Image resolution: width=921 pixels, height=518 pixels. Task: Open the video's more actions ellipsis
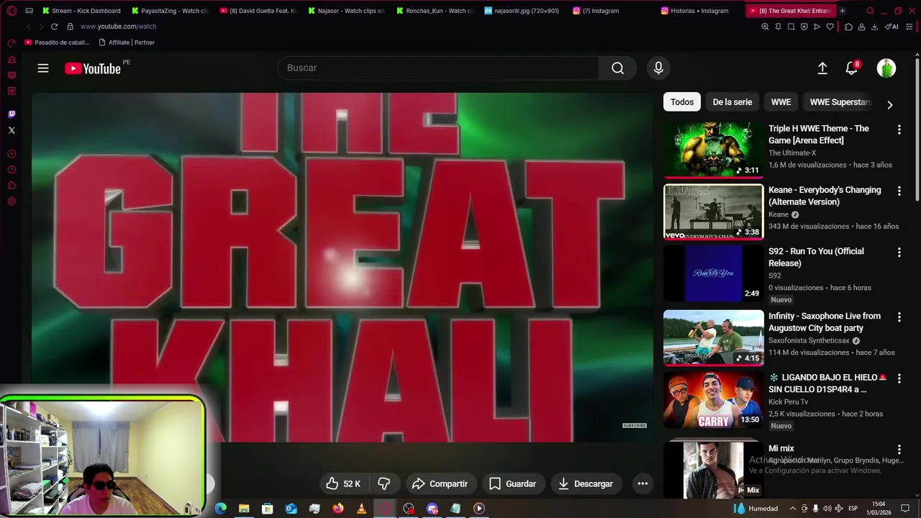(643, 483)
